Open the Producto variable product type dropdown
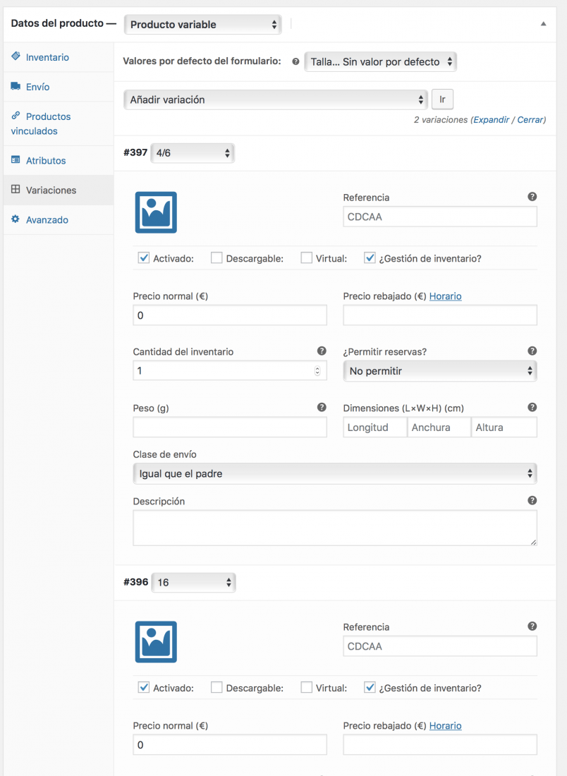This screenshot has width=567, height=776. point(203,24)
